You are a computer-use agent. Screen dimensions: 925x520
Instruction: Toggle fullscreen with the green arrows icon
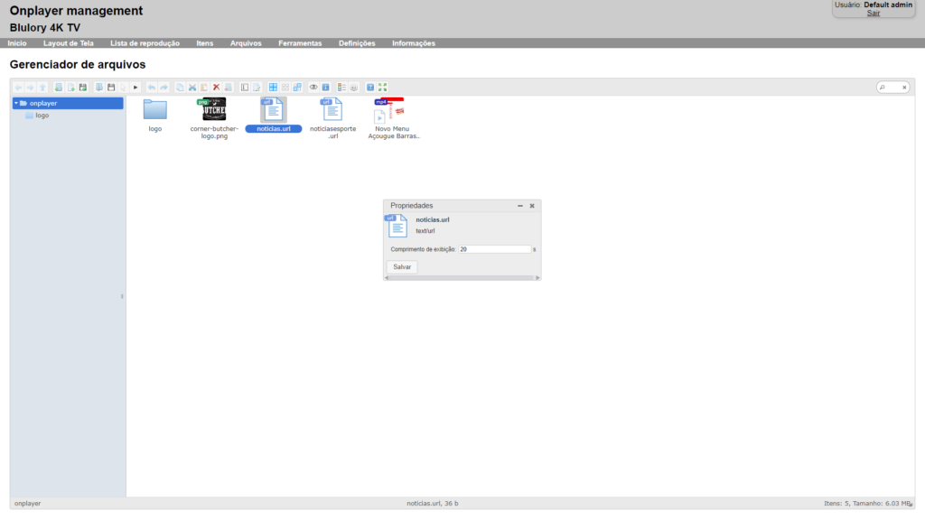point(383,88)
